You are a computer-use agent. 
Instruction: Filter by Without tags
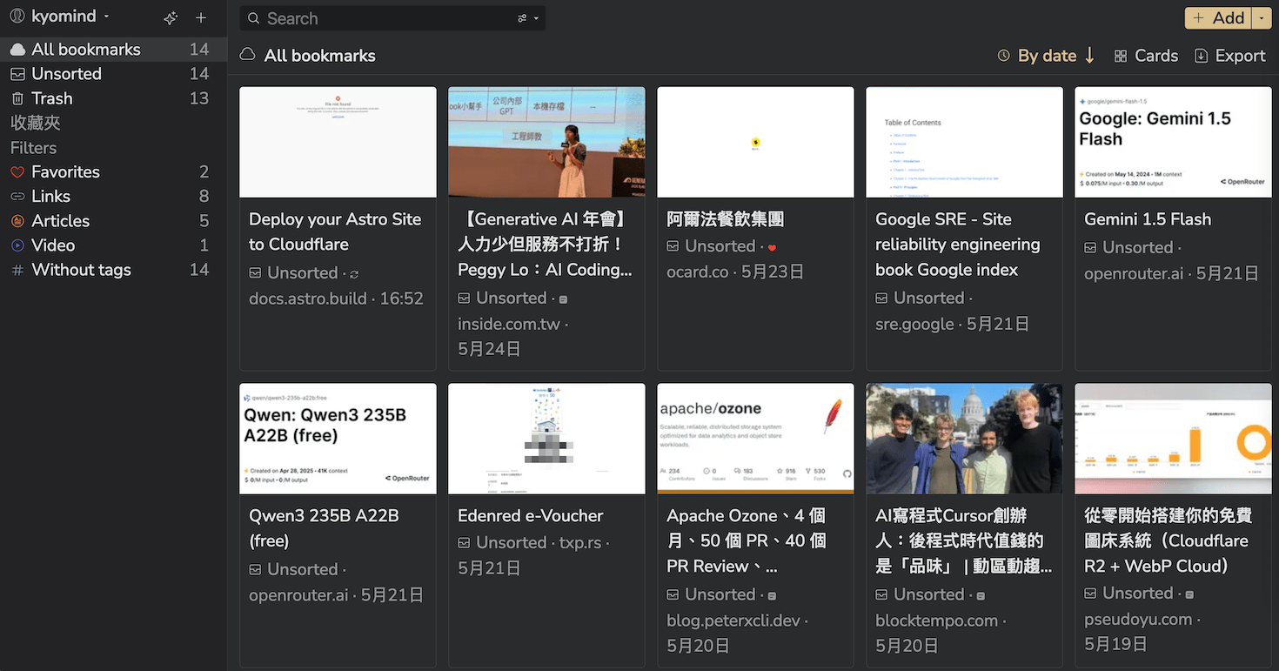tap(113, 270)
